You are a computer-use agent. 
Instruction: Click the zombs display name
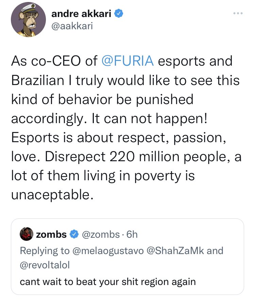point(51,234)
